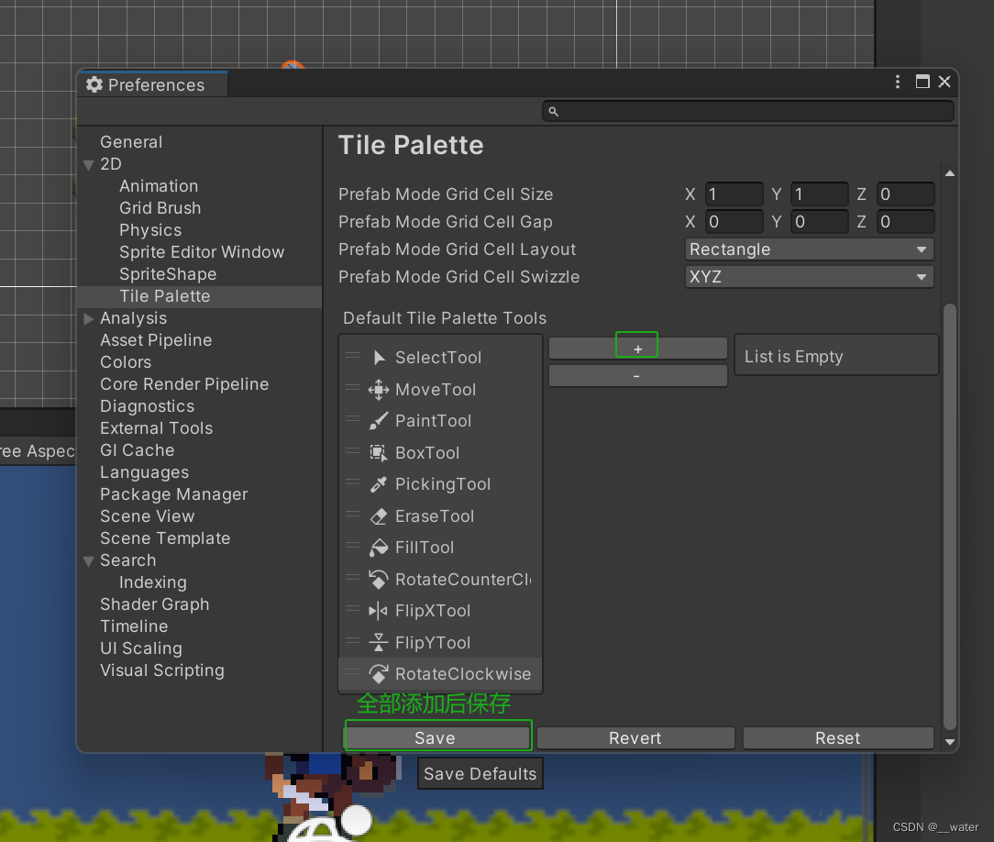Select the FlipXTool icon
This screenshot has height=842, width=994.
pos(378,611)
